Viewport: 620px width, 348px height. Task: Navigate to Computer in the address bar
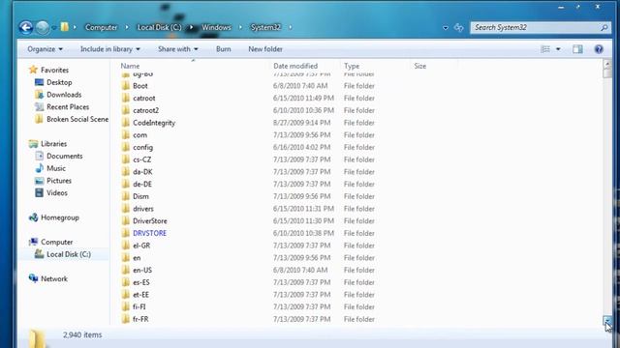[101, 27]
